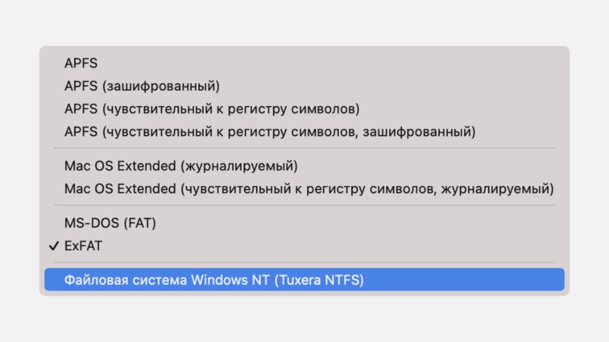Click the checkmark next to ExFAT
The width and height of the screenshot is (609, 342).
click(54, 246)
